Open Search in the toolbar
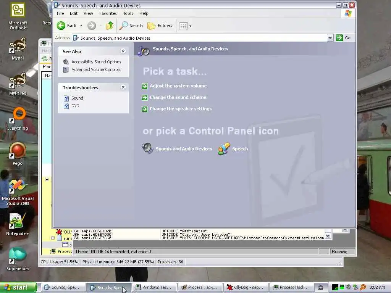The width and height of the screenshot is (391, 293). point(131,26)
